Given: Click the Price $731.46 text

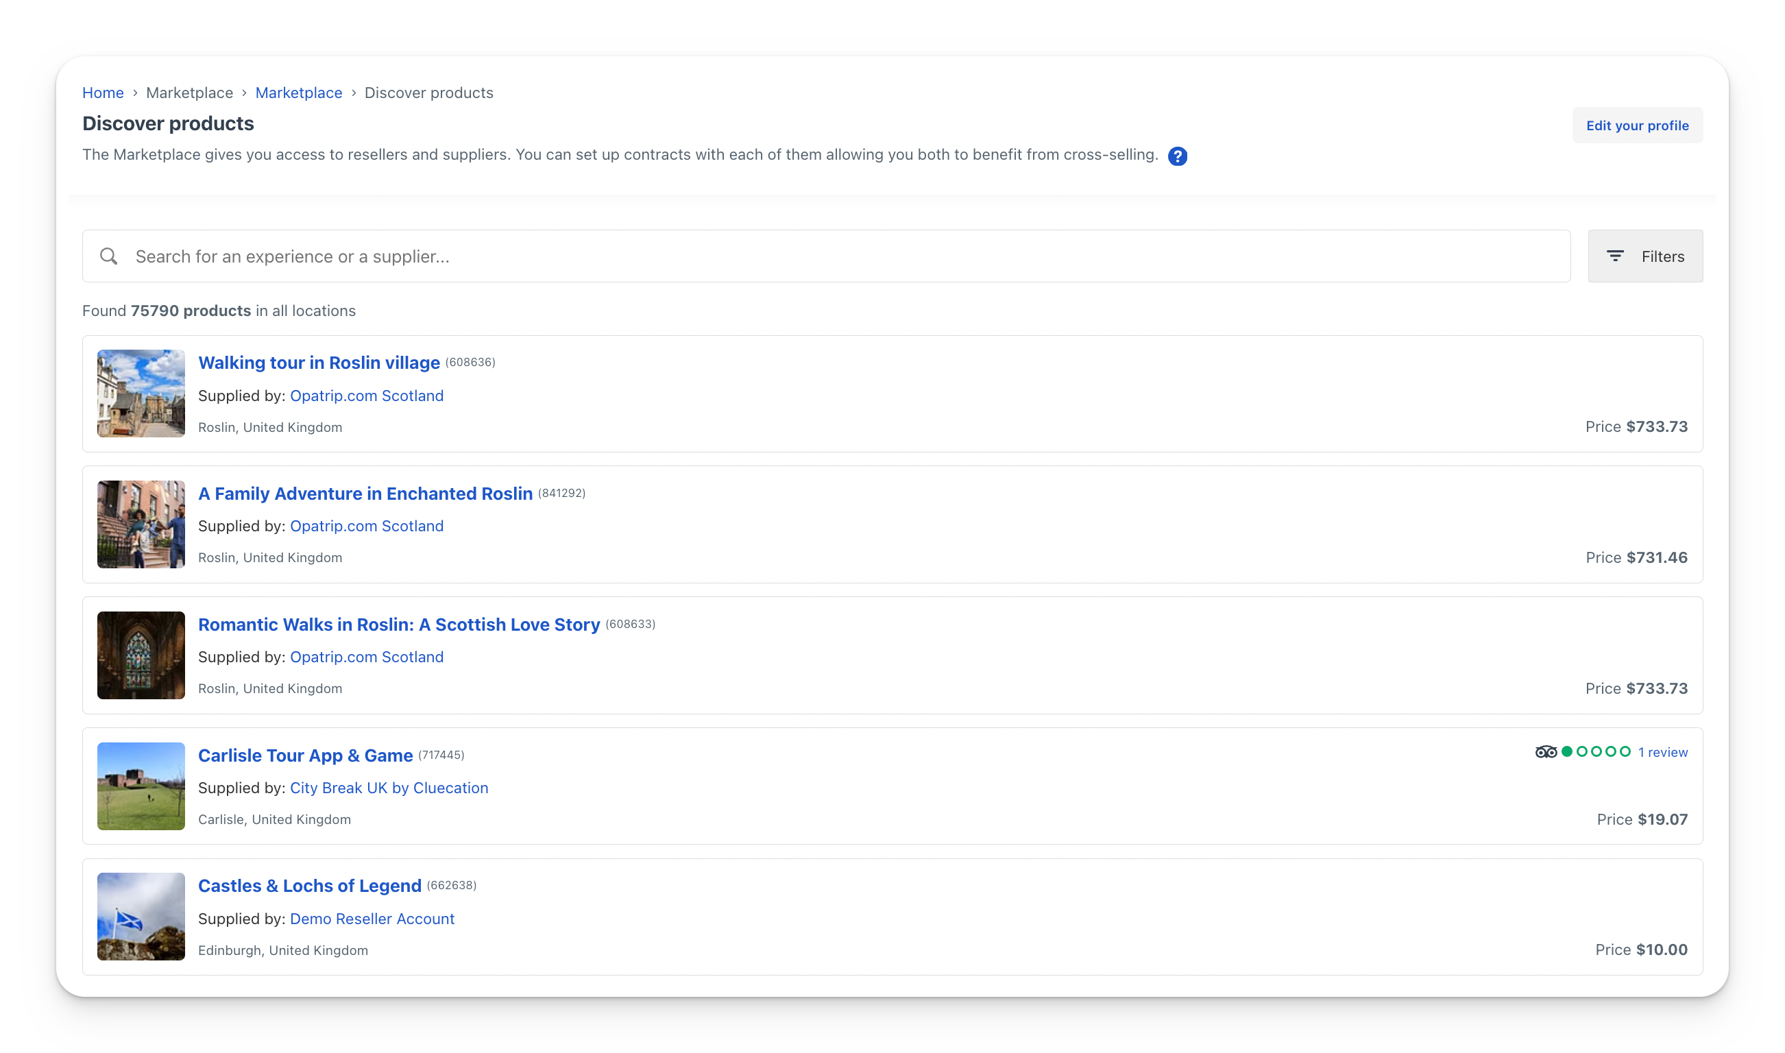Looking at the screenshot, I should [x=1637, y=558].
